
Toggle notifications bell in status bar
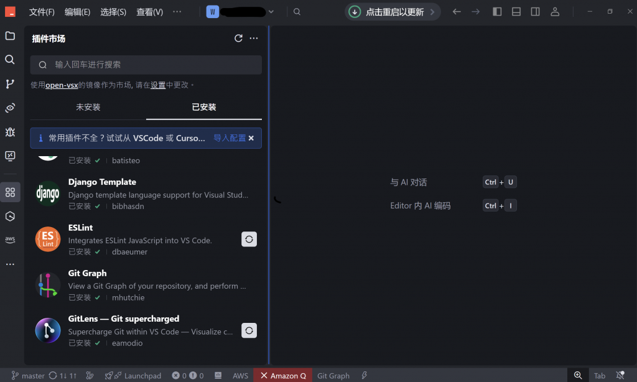620,376
